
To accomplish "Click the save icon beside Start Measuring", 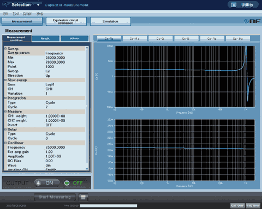I will tap(84, 197).
